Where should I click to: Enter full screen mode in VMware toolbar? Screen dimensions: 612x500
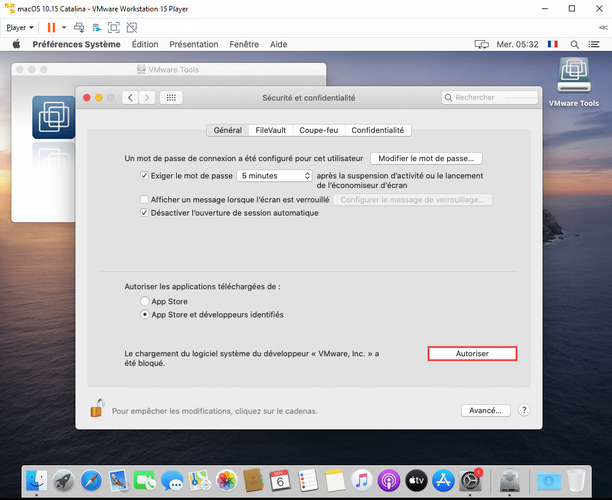click(x=114, y=28)
